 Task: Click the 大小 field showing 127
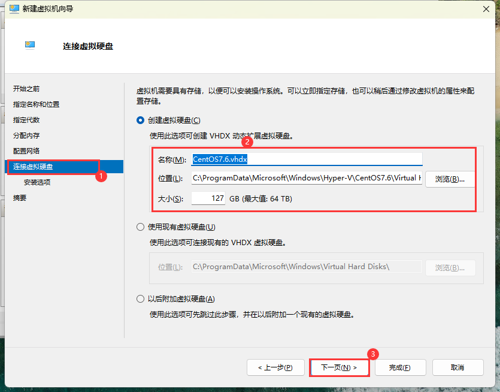[x=208, y=198]
